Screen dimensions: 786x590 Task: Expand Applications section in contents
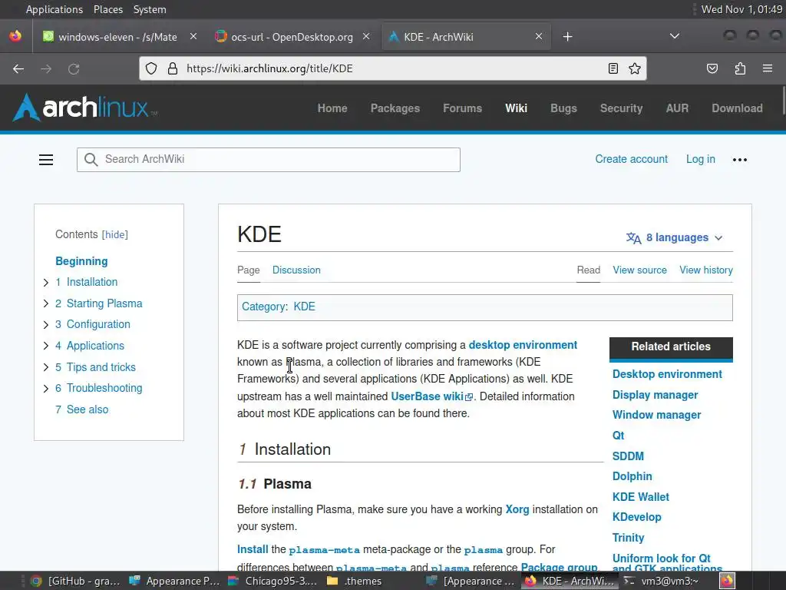(x=45, y=346)
